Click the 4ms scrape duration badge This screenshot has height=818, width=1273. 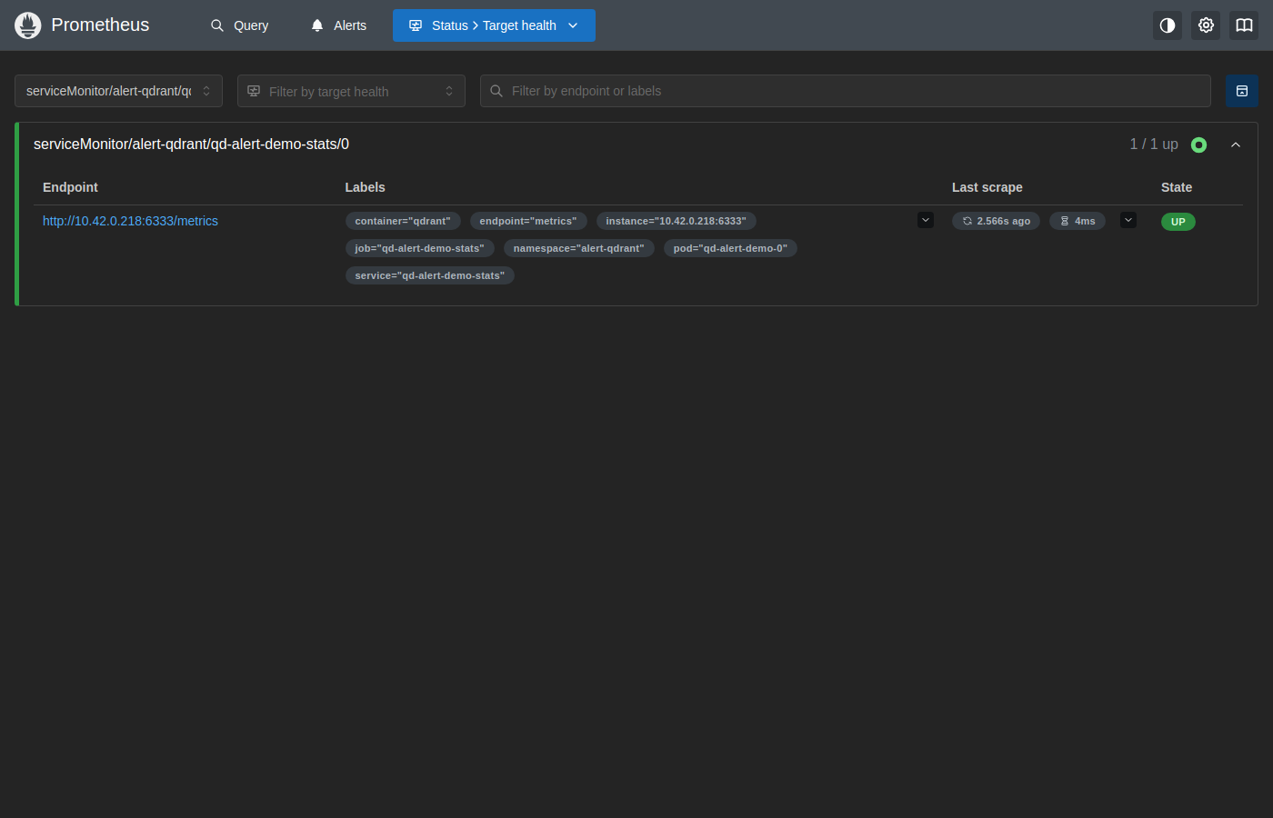tap(1078, 221)
